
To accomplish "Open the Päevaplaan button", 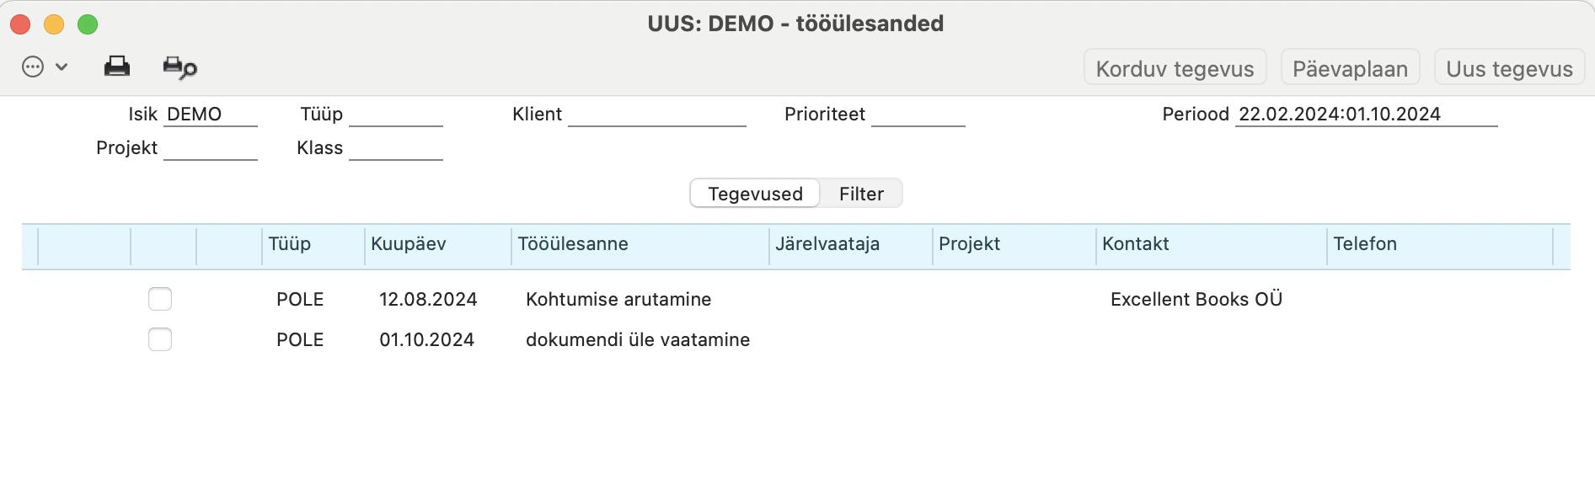I will 1350,68.
